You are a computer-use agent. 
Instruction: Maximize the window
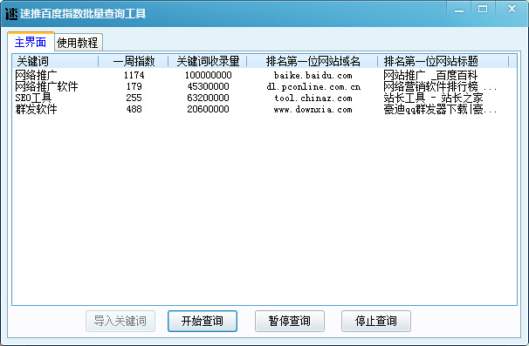(483, 10)
